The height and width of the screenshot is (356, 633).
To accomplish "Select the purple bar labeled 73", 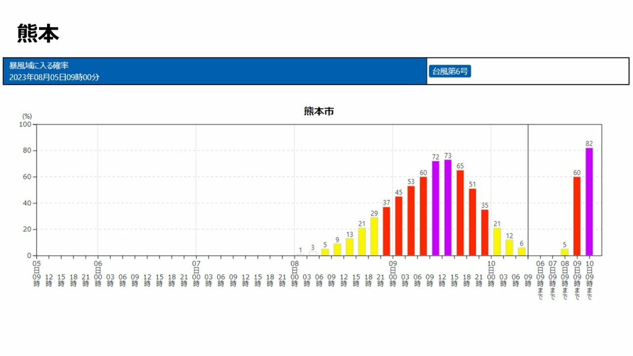I will pyautogui.click(x=448, y=208).
